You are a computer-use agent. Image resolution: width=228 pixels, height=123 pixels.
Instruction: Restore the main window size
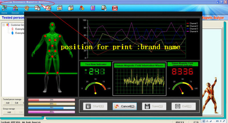coord(221,2)
